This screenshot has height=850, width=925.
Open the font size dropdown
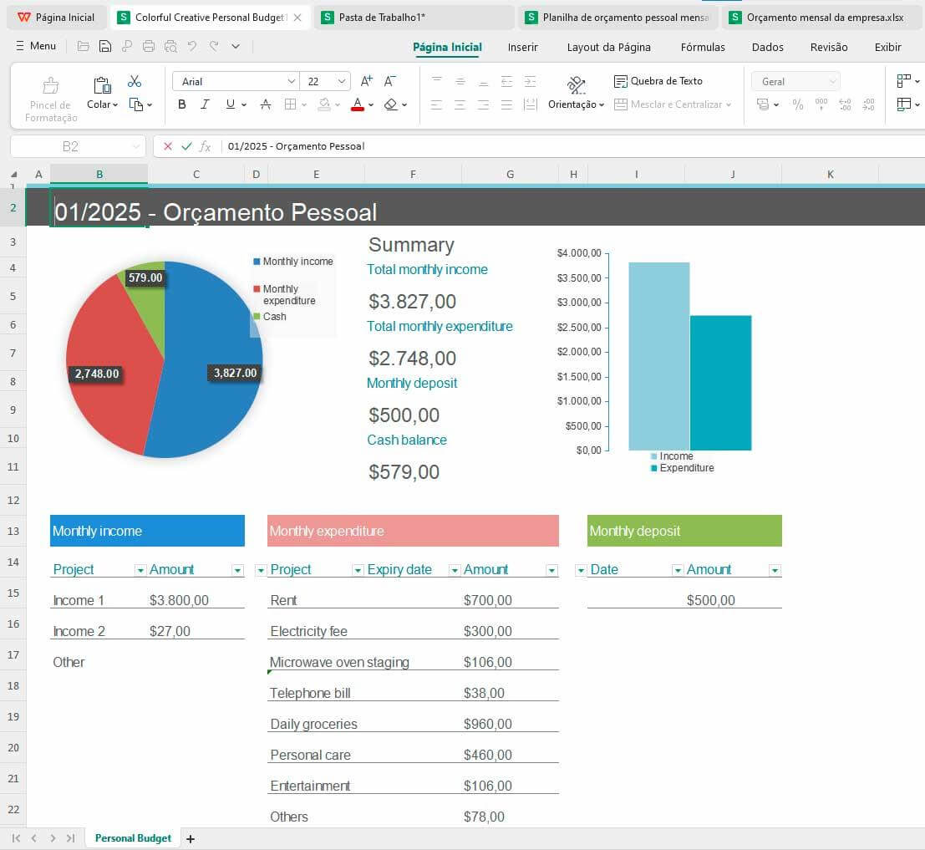(x=343, y=80)
